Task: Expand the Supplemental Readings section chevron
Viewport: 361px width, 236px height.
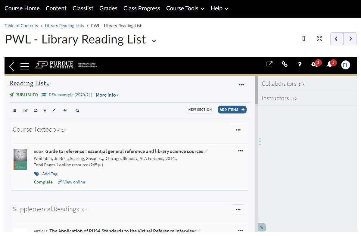Action: [86, 209]
